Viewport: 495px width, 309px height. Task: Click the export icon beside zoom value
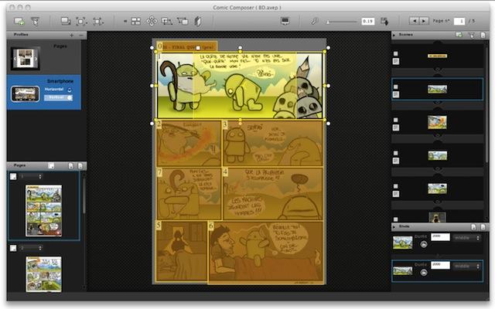pyautogui.click(x=384, y=22)
